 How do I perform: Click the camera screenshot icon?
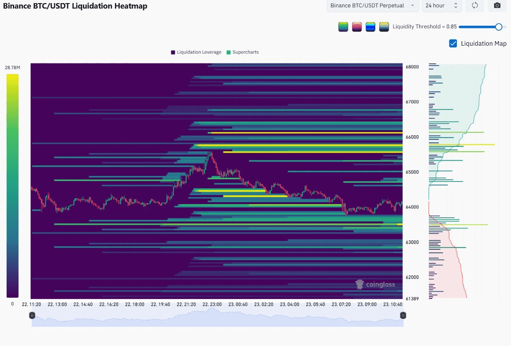tap(497, 5)
